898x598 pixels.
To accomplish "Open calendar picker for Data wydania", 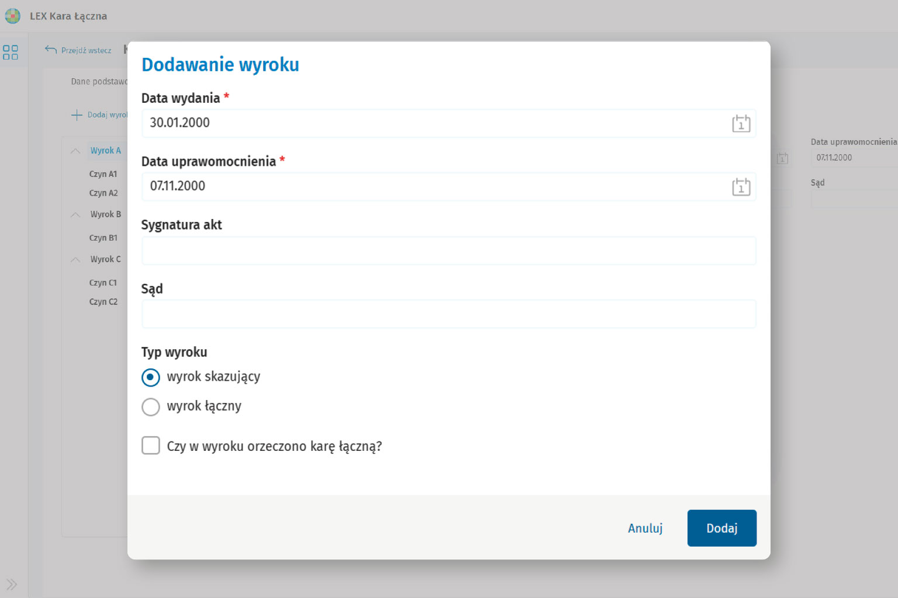I will click(741, 124).
